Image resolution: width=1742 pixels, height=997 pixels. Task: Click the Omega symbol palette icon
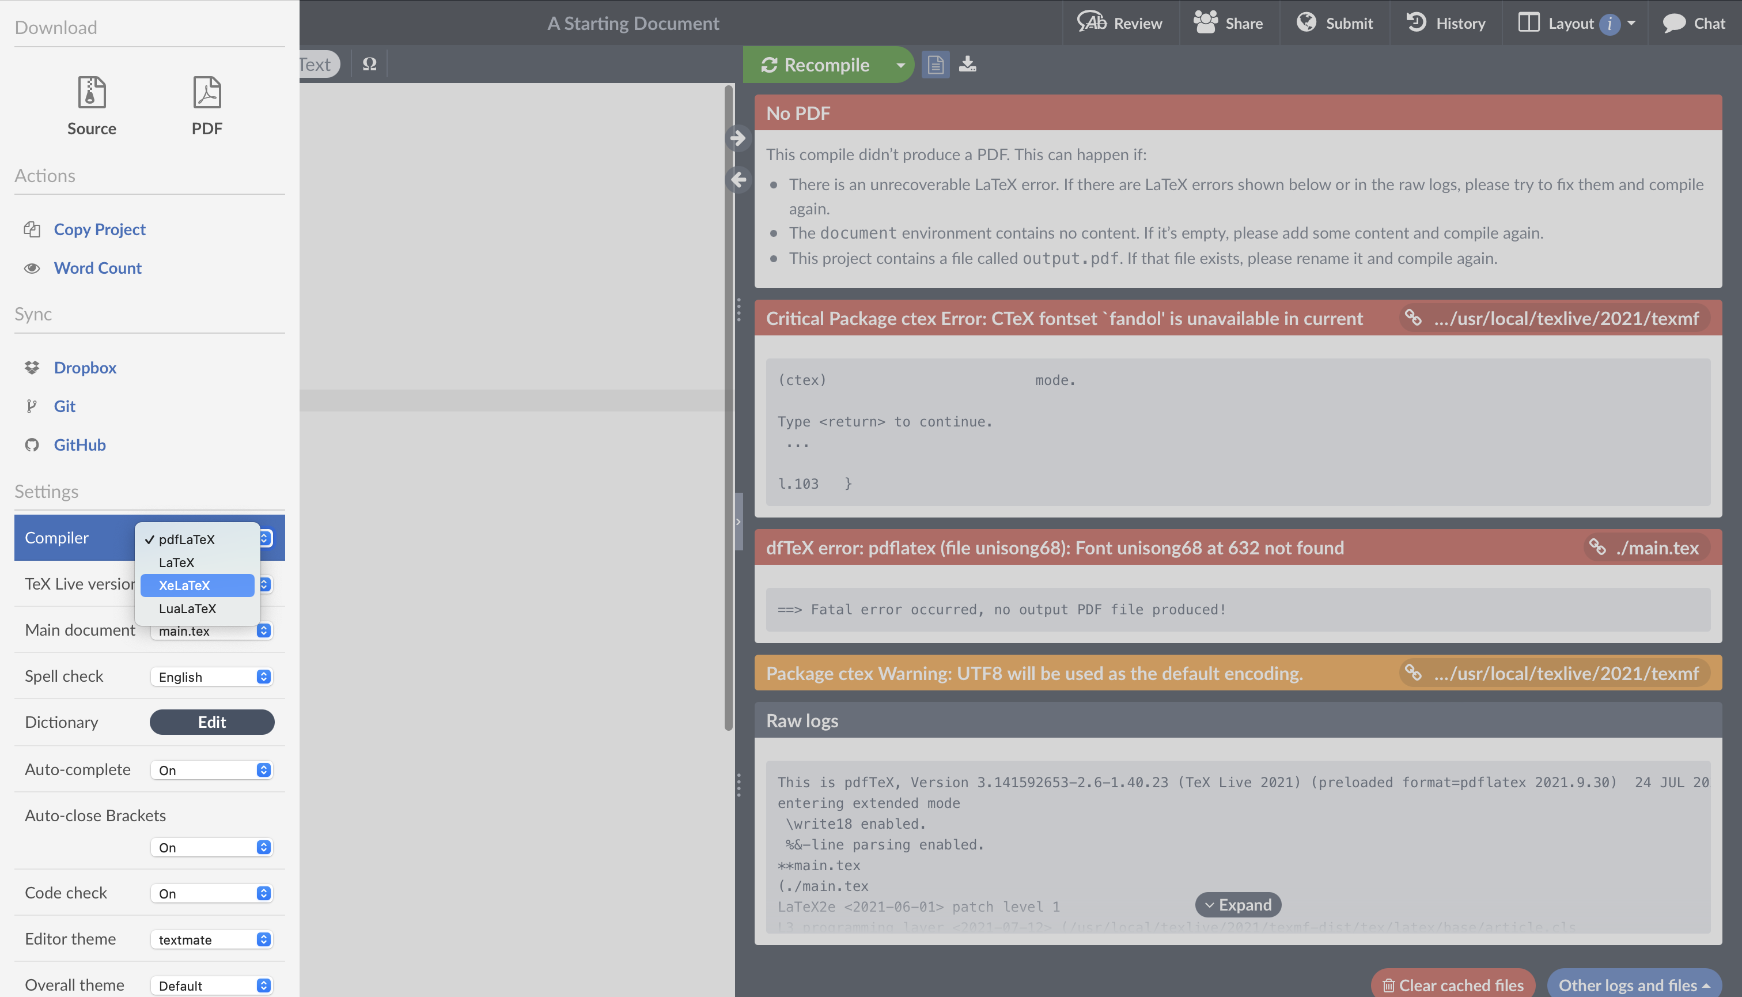[370, 65]
